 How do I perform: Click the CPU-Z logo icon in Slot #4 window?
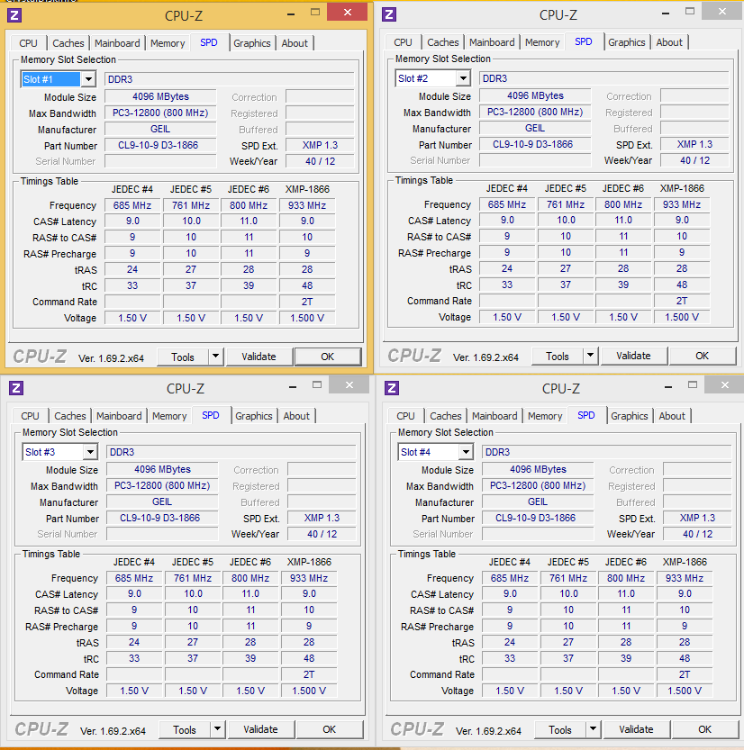pos(392,388)
